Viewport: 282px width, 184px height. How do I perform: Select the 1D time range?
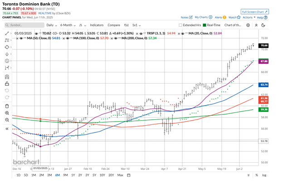tap(18, 175)
